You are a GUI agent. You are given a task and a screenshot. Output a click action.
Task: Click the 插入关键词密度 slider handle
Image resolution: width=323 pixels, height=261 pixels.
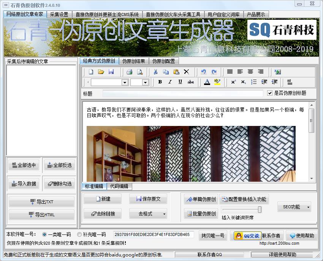(x=260, y=210)
